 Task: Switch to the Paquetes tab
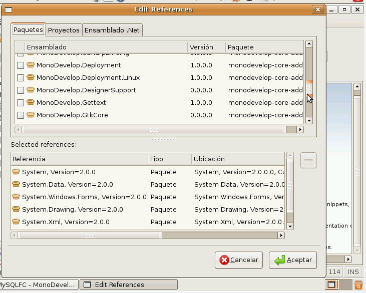[x=28, y=30]
